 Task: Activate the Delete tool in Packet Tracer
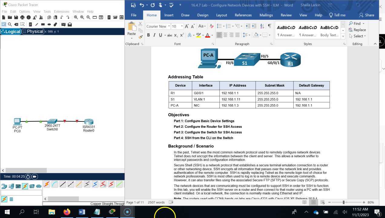(x=16, y=24)
